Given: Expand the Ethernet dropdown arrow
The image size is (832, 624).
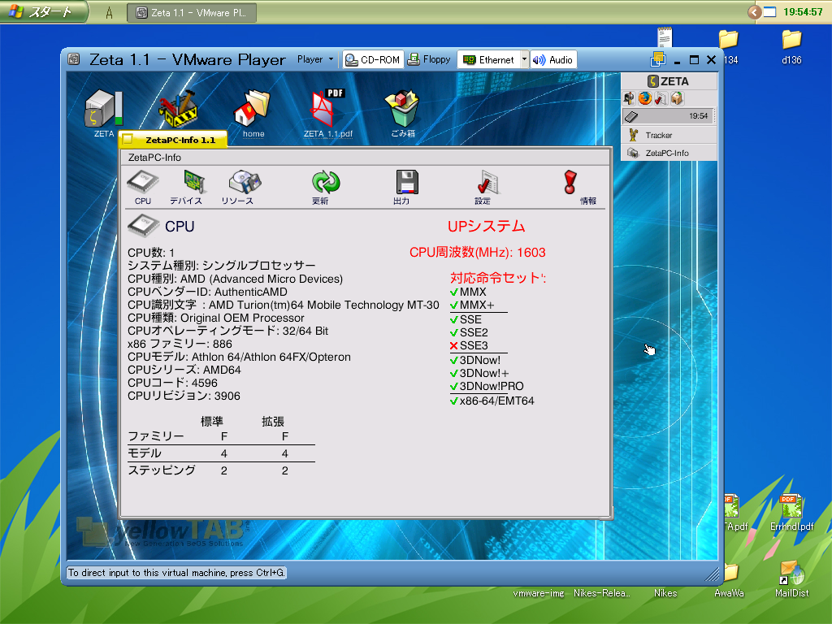Looking at the screenshot, I should click(x=524, y=60).
